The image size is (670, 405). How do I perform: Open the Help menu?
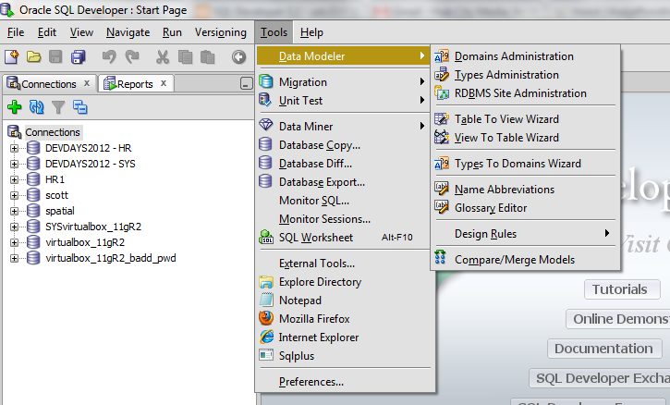(x=311, y=32)
